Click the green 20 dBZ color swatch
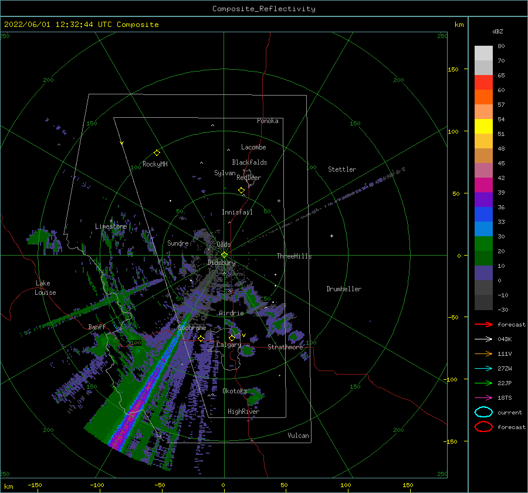Viewport: 528px width, 493px height. coord(483,243)
